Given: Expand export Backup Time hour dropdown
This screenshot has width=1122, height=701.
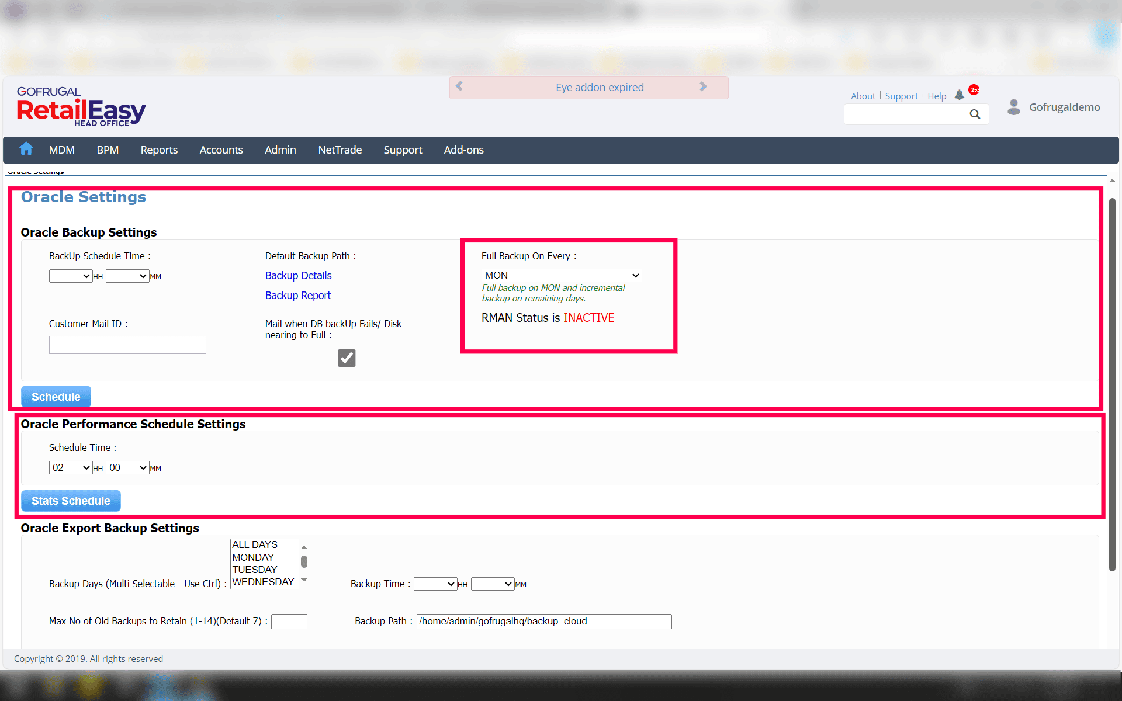Looking at the screenshot, I should 435,584.
